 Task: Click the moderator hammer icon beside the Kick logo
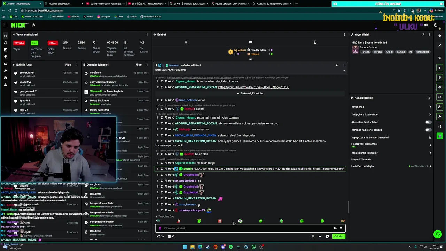(33, 25)
